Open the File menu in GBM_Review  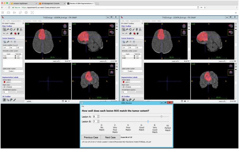point(83,106)
